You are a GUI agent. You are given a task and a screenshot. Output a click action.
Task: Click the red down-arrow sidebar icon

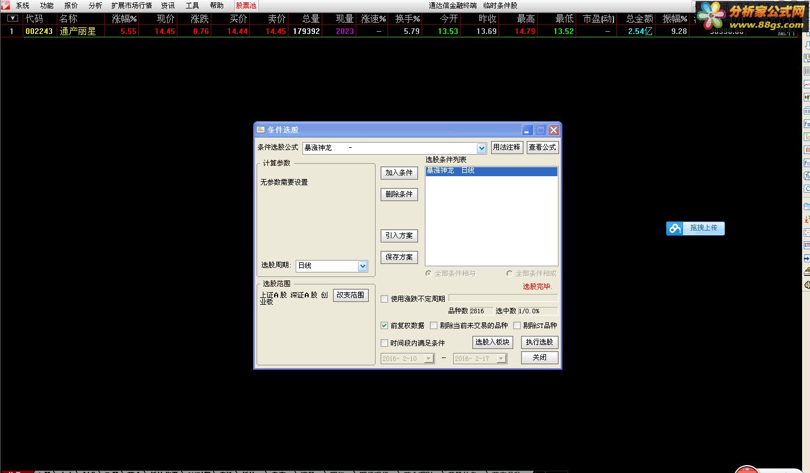click(807, 219)
